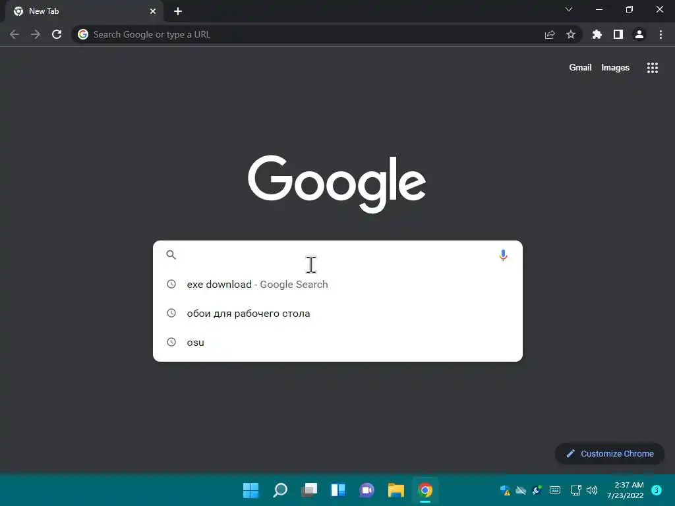Open the touch keyboard tray icon
The width and height of the screenshot is (675, 506).
pyautogui.click(x=555, y=490)
